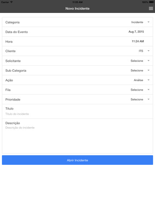155x206 pixels.
Task: Click the Categoria dropdown arrow
Action: click(149, 22)
